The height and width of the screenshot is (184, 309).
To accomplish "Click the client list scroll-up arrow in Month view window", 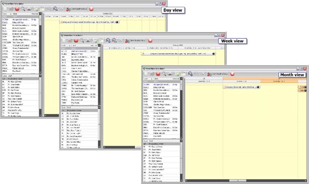I will pyautogui.click(x=181, y=79).
